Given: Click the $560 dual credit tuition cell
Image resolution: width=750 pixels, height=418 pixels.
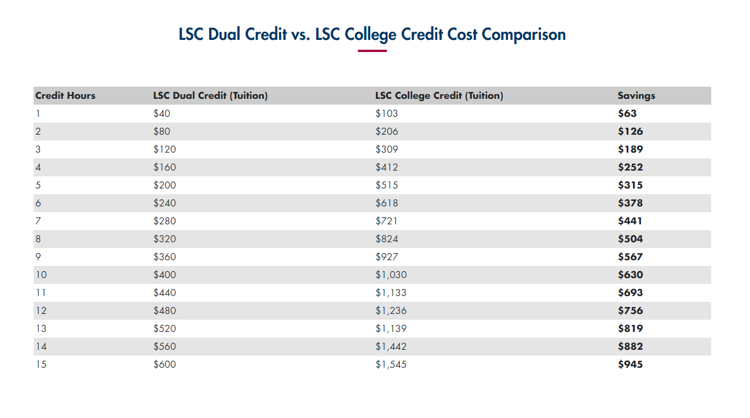Looking at the screenshot, I should tap(164, 347).
